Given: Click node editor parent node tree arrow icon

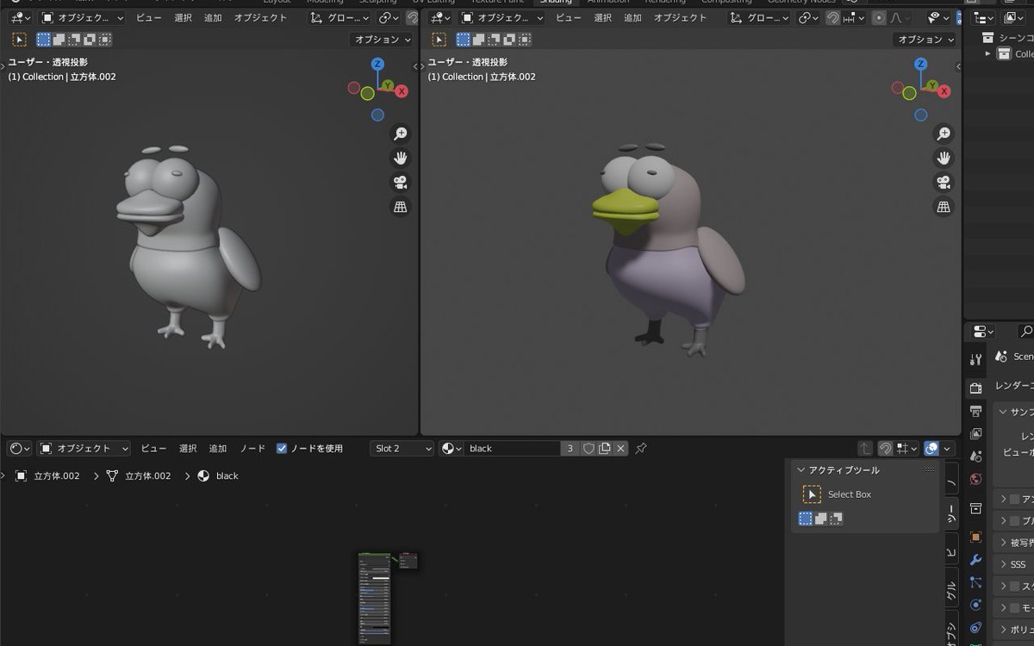Looking at the screenshot, I should (865, 449).
